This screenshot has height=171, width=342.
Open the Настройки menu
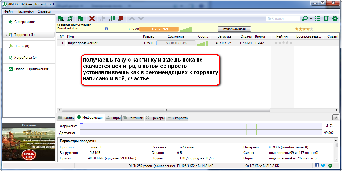pyautogui.click(x=25, y=11)
